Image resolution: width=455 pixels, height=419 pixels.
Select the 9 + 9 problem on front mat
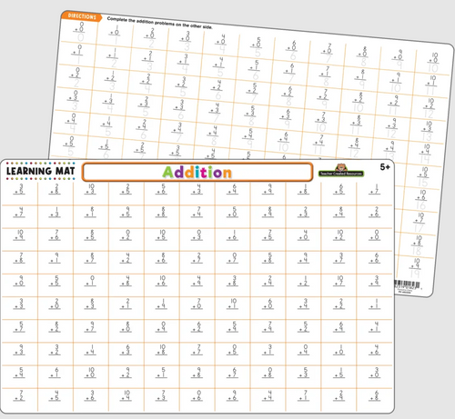tap(268, 189)
